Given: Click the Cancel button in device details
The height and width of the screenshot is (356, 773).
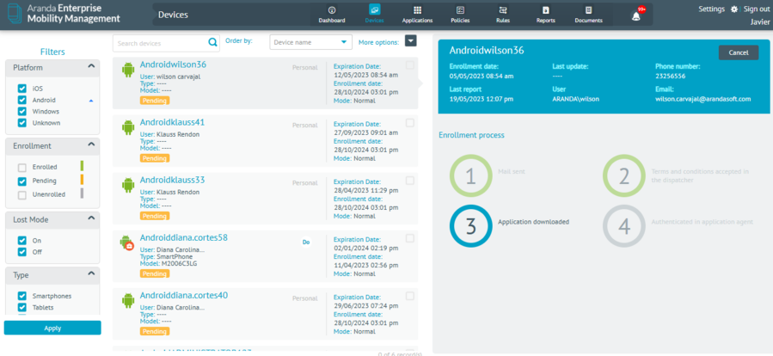Looking at the screenshot, I should [x=739, y=52].
